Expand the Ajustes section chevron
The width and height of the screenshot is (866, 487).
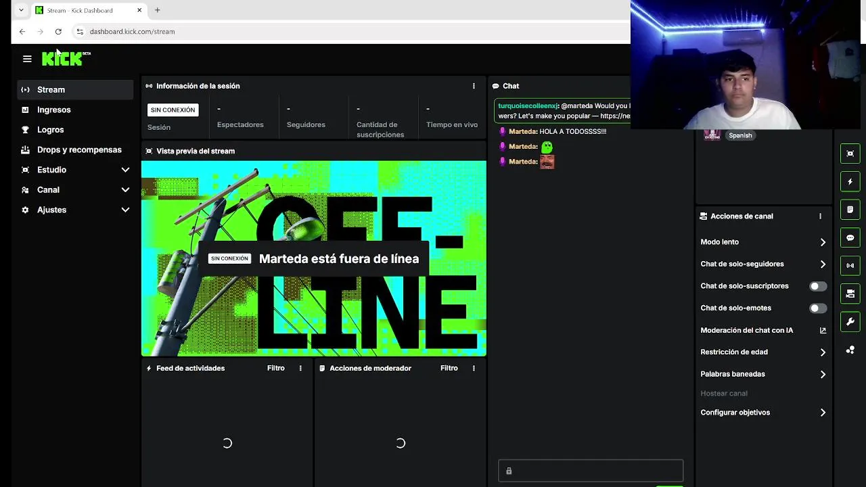pos(125,210)
